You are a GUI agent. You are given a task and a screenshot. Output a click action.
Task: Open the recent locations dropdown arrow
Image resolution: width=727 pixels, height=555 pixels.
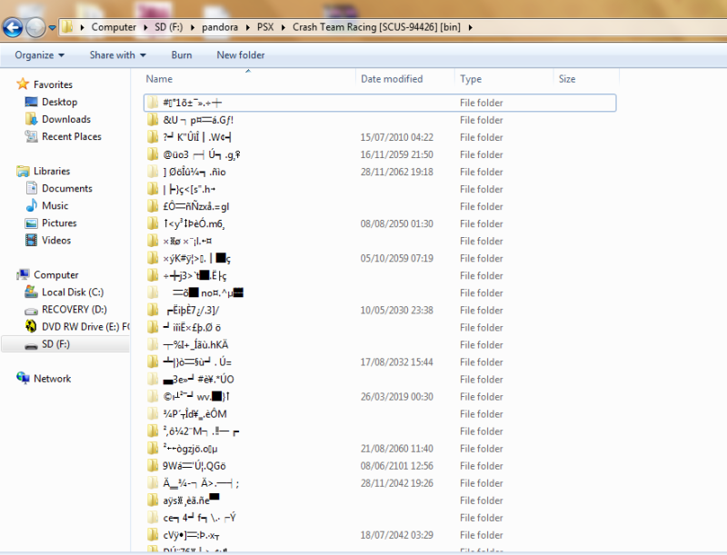[53, 27]
